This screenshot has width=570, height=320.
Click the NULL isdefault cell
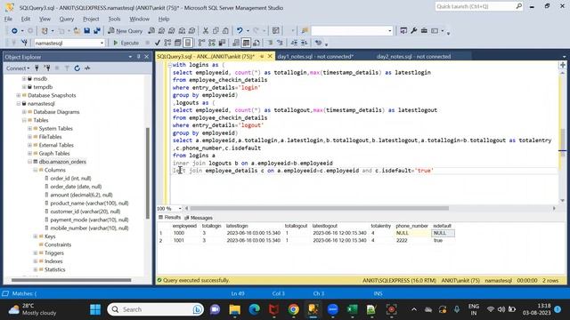tap(443, 233)
